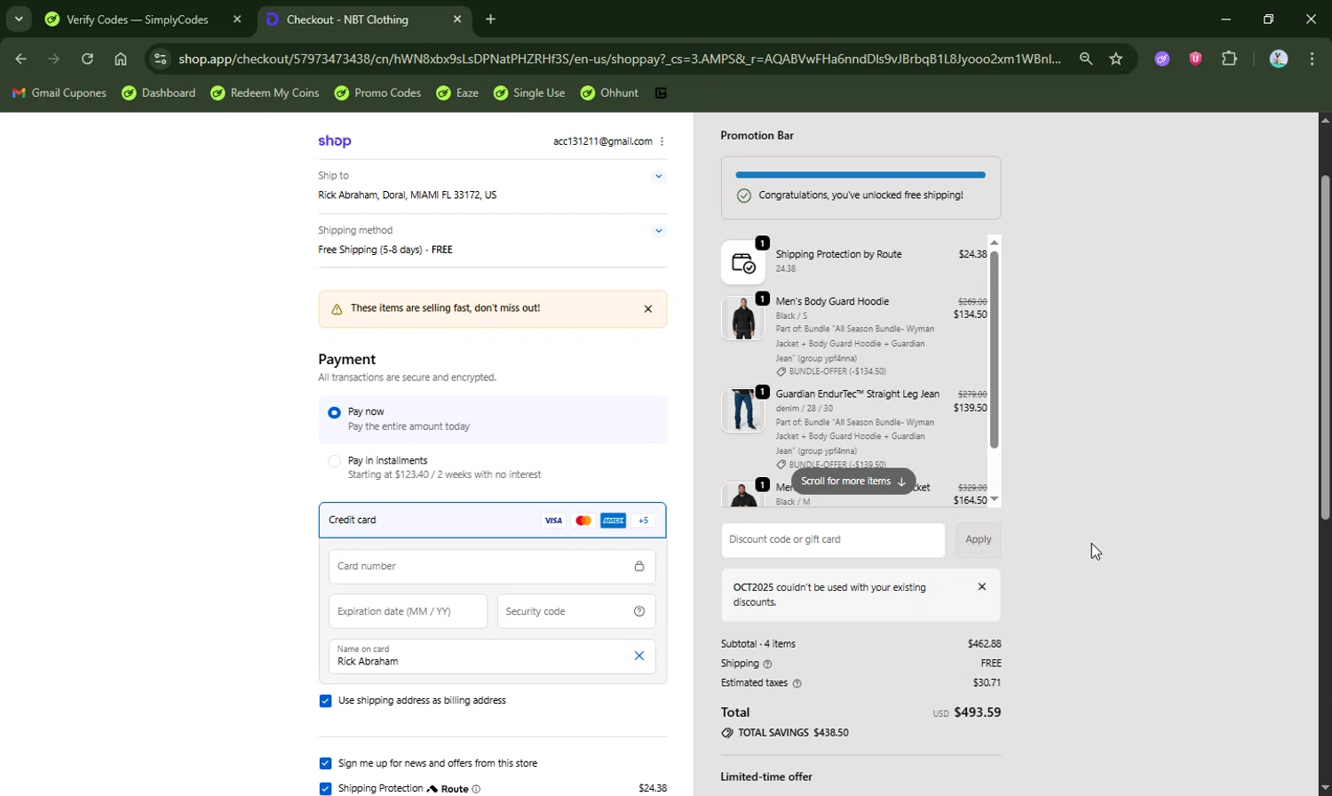
Task: Reload the checkout page
Action: (x=87, y=59)
